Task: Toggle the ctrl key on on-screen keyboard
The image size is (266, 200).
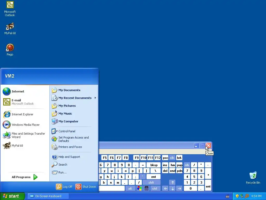Action: click(x=155, y=189)
